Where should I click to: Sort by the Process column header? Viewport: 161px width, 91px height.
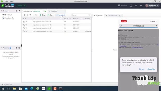[87, 19]
